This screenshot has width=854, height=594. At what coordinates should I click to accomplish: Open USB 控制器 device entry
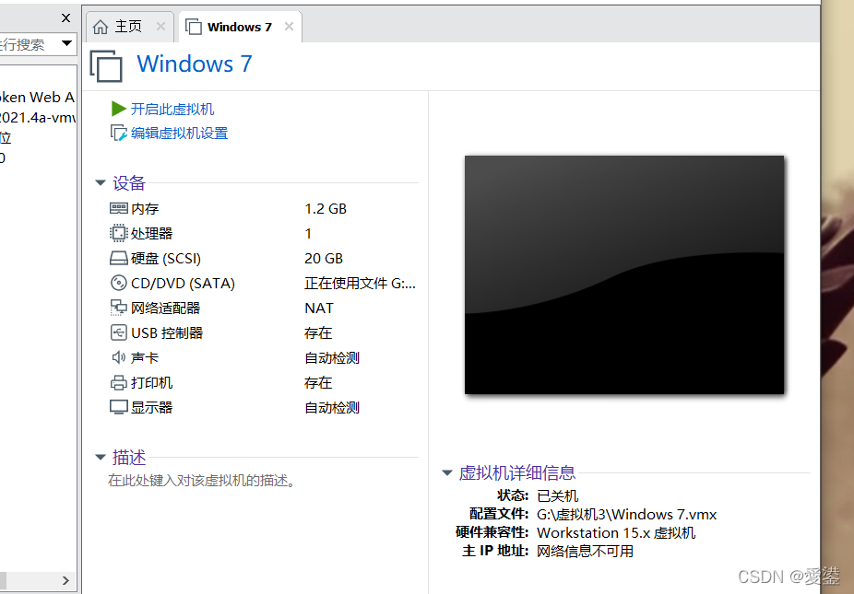167,332
